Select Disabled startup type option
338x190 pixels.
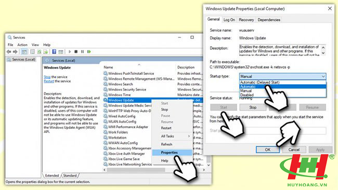[283, 95]
